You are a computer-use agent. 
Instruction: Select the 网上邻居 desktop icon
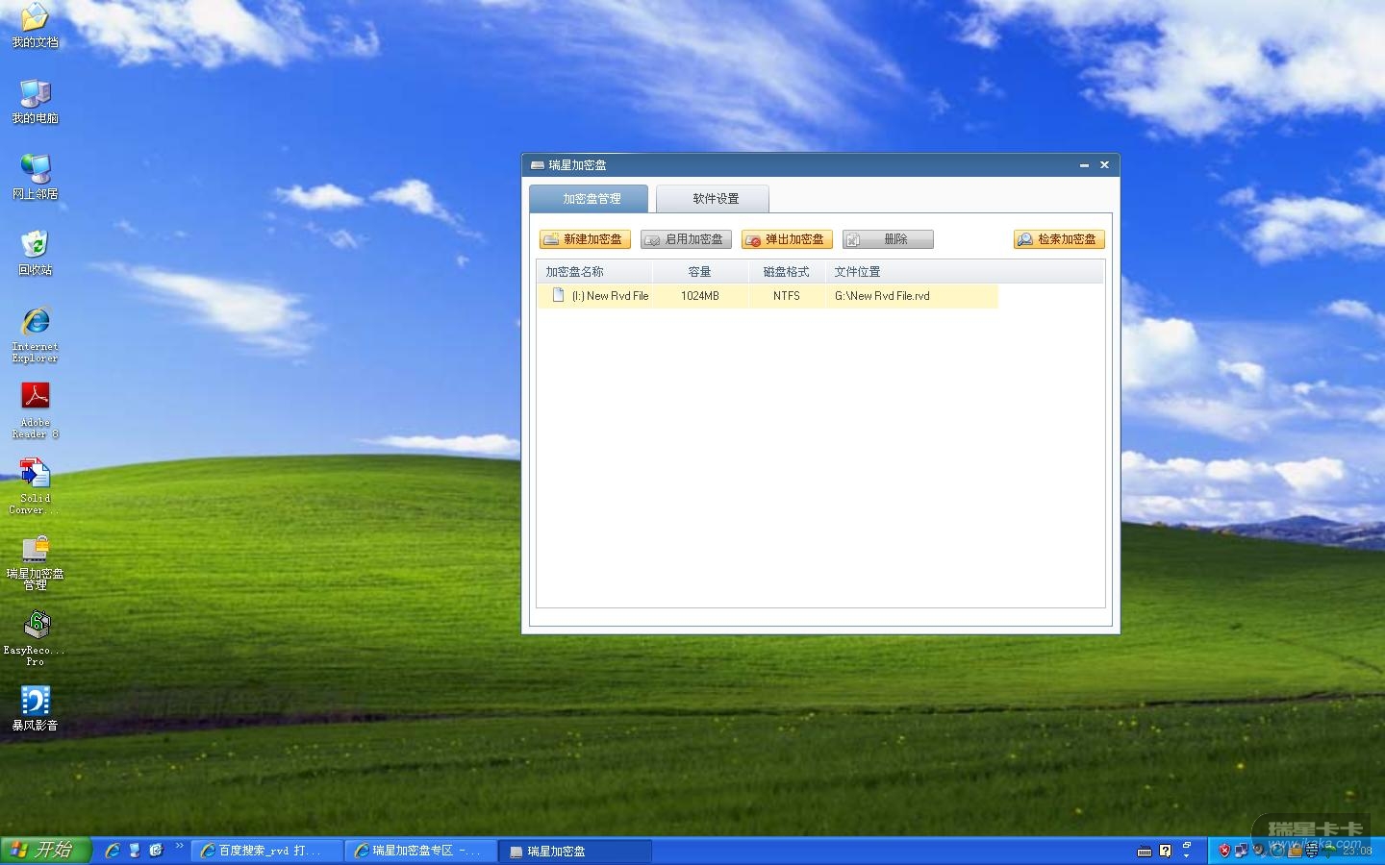[x=35, y=177]
